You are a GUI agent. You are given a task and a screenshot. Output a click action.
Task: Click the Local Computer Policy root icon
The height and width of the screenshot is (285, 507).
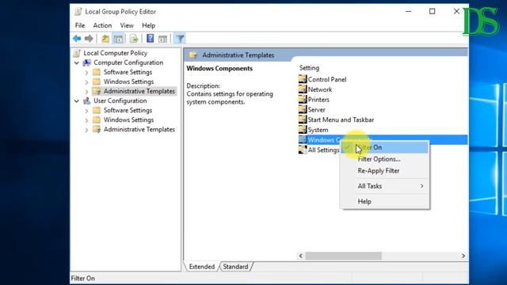pos(77,53)
